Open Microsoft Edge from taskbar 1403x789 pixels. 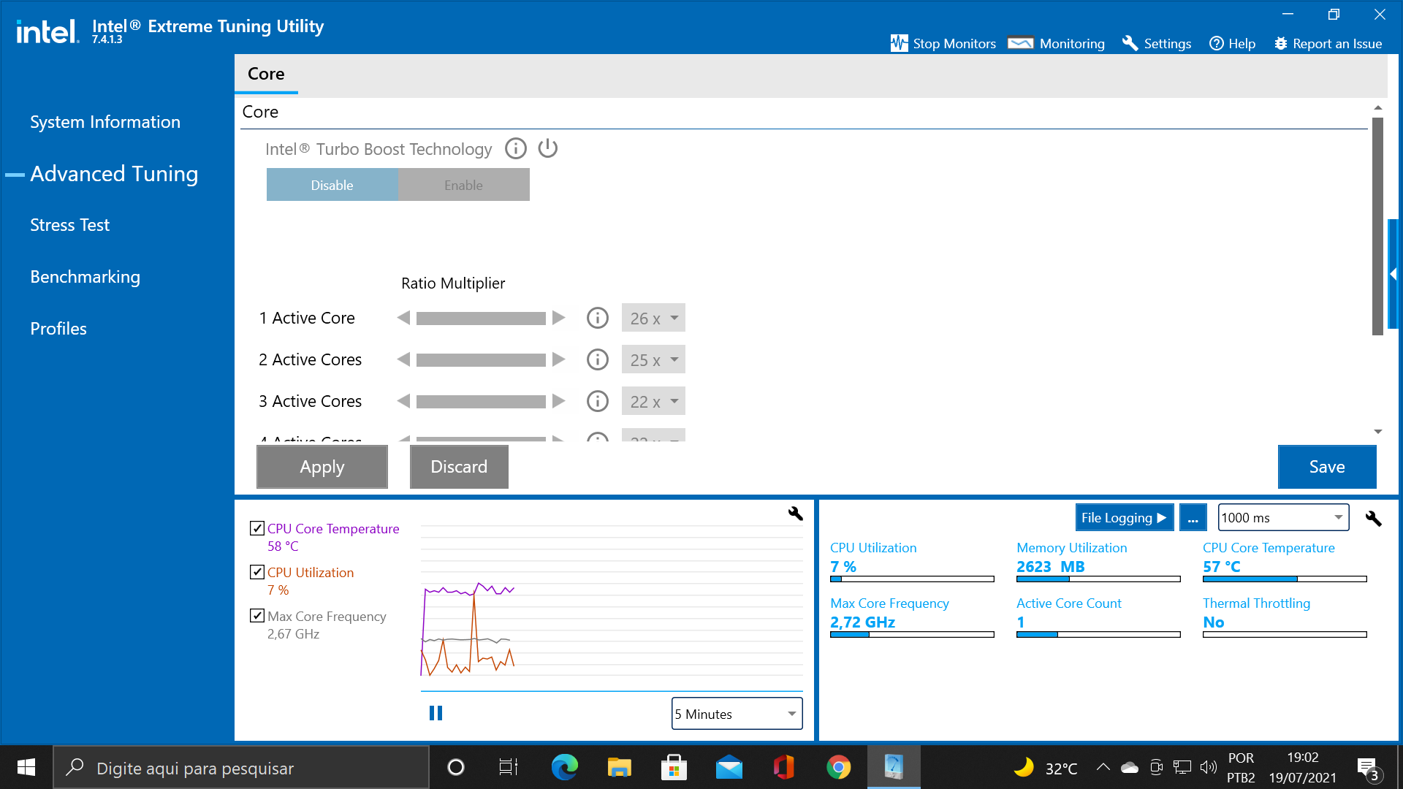[x=564, y=767]
